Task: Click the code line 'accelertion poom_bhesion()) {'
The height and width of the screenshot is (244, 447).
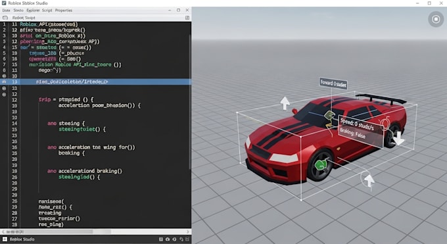Action: (x=99, y=106)
